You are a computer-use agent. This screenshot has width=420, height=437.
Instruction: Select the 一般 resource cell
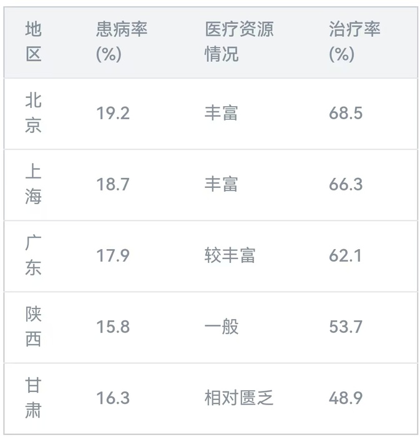pyautogui.click(x=221, y=327)
